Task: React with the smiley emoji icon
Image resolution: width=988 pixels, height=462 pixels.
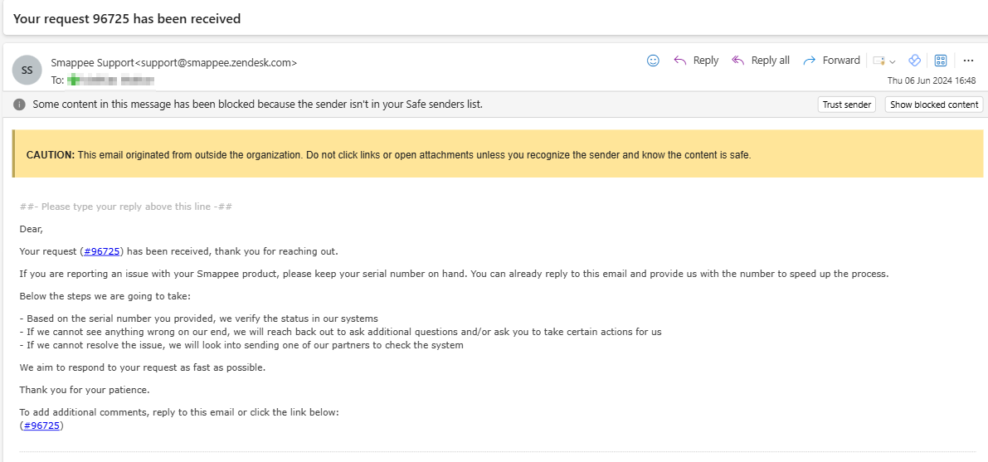Action: pos(653,61)
